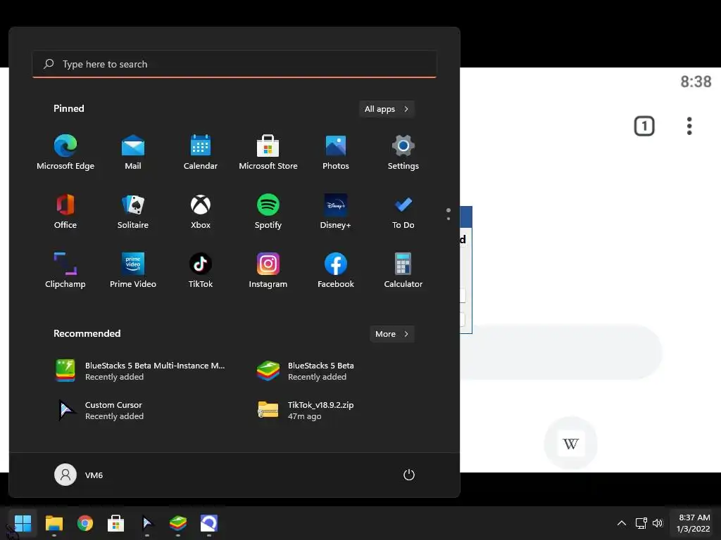
Task: Launch Google Chrome from the taskbar
Action: pos(85,523)
